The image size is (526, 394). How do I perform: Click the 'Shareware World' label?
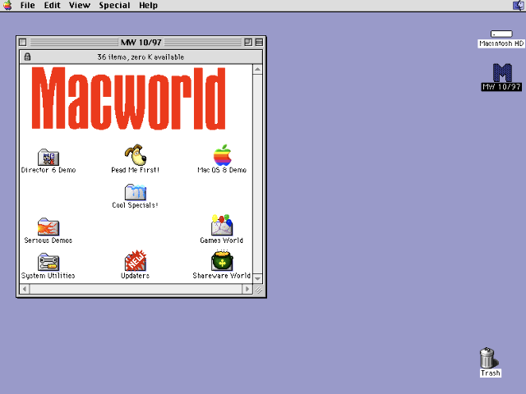tap(221, 276)
